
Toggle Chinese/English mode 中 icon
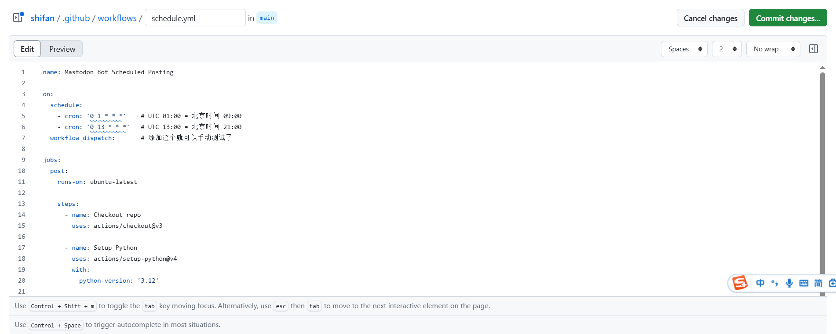coord(760,283)
